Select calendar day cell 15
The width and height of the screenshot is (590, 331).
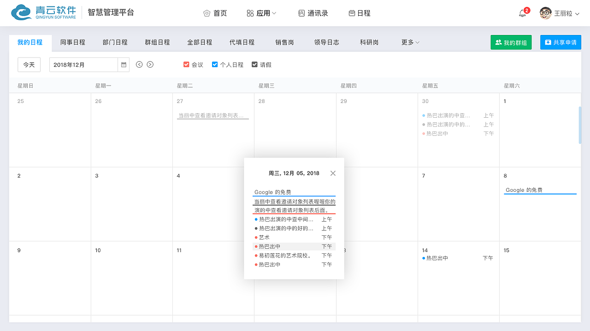coord(540,278)
